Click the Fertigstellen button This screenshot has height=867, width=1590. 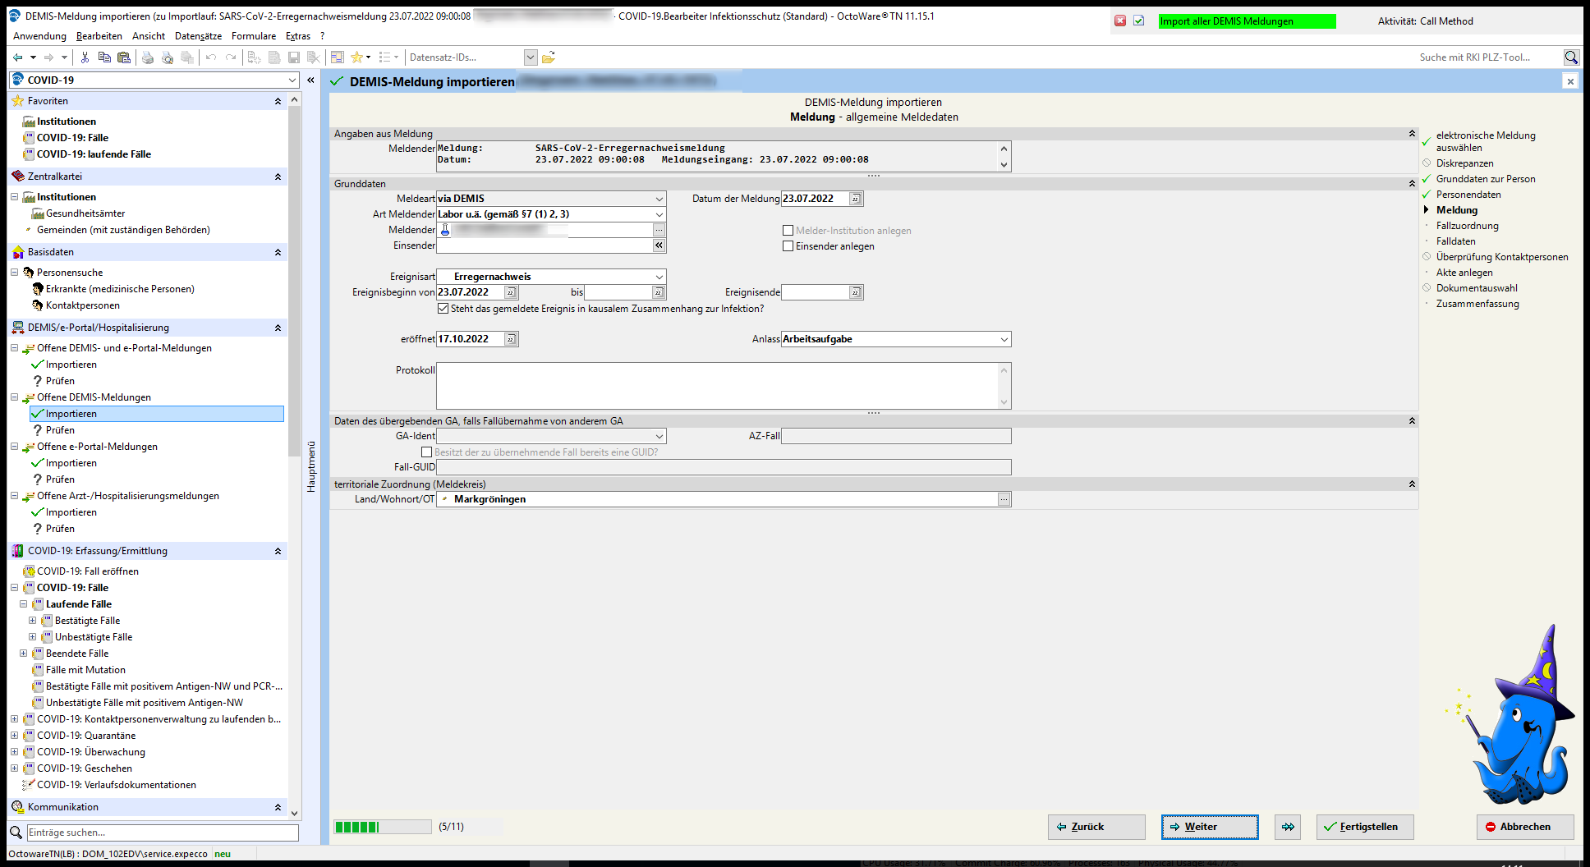click(1364, 827)
